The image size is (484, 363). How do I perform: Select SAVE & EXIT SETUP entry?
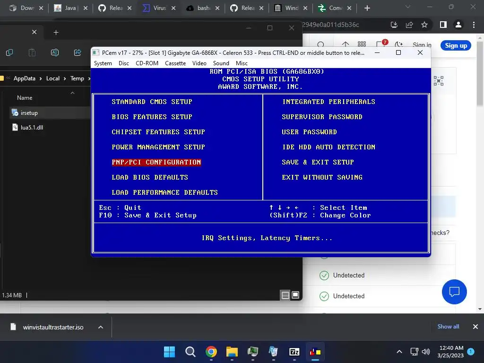point(318,162)
